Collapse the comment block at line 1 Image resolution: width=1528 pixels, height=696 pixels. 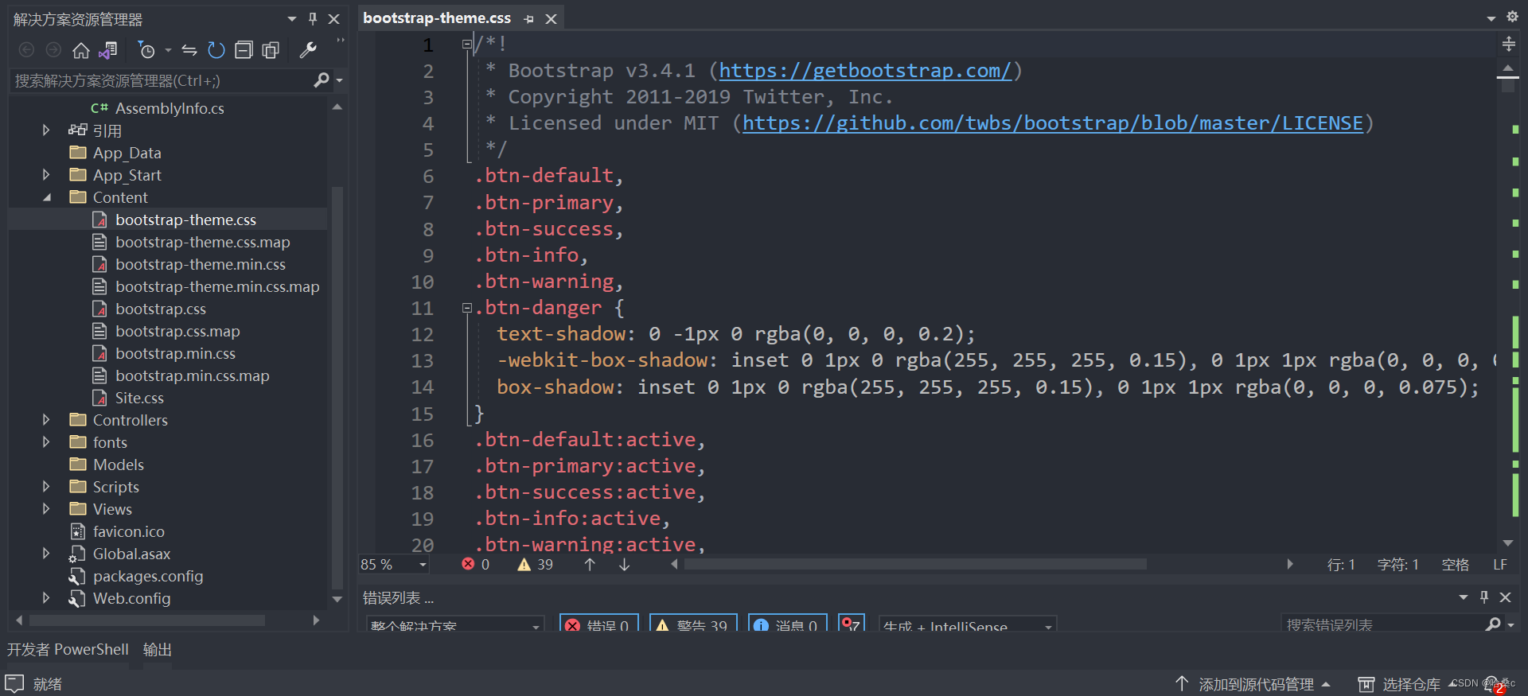tap(467, 45)
